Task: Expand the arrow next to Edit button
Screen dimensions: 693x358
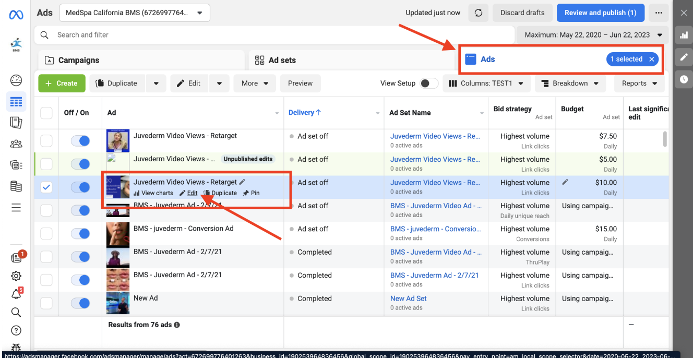Action: (219, 83)
